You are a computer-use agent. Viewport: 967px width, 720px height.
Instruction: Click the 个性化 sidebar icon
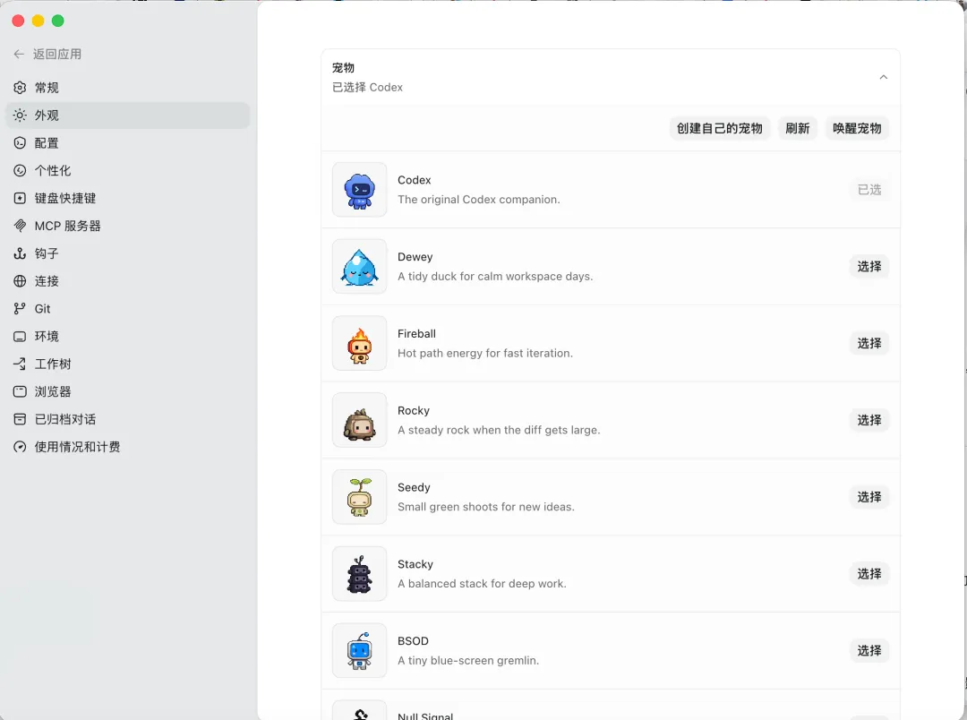(20, 170)
